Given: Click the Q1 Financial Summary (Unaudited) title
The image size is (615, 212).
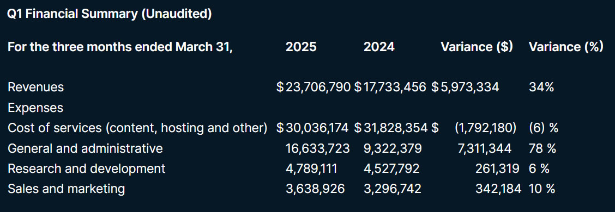Looking at the screenshot, I should click(x=110, y=14).
